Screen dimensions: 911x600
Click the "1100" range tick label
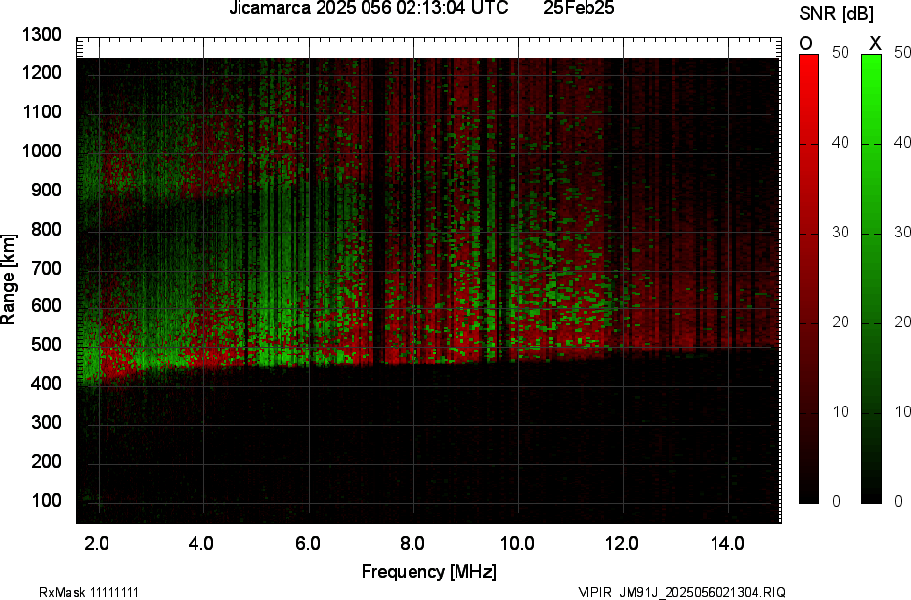click(x=41, y=112)
